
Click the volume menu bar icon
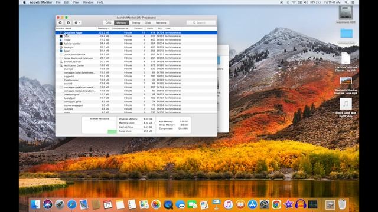[x=306, y=2]
